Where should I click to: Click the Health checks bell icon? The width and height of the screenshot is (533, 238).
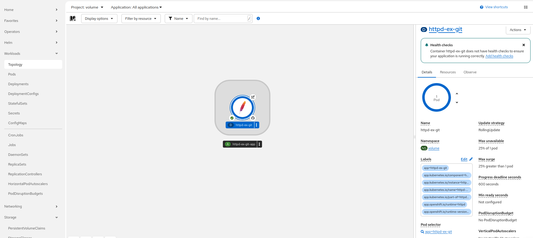[427, 45]
